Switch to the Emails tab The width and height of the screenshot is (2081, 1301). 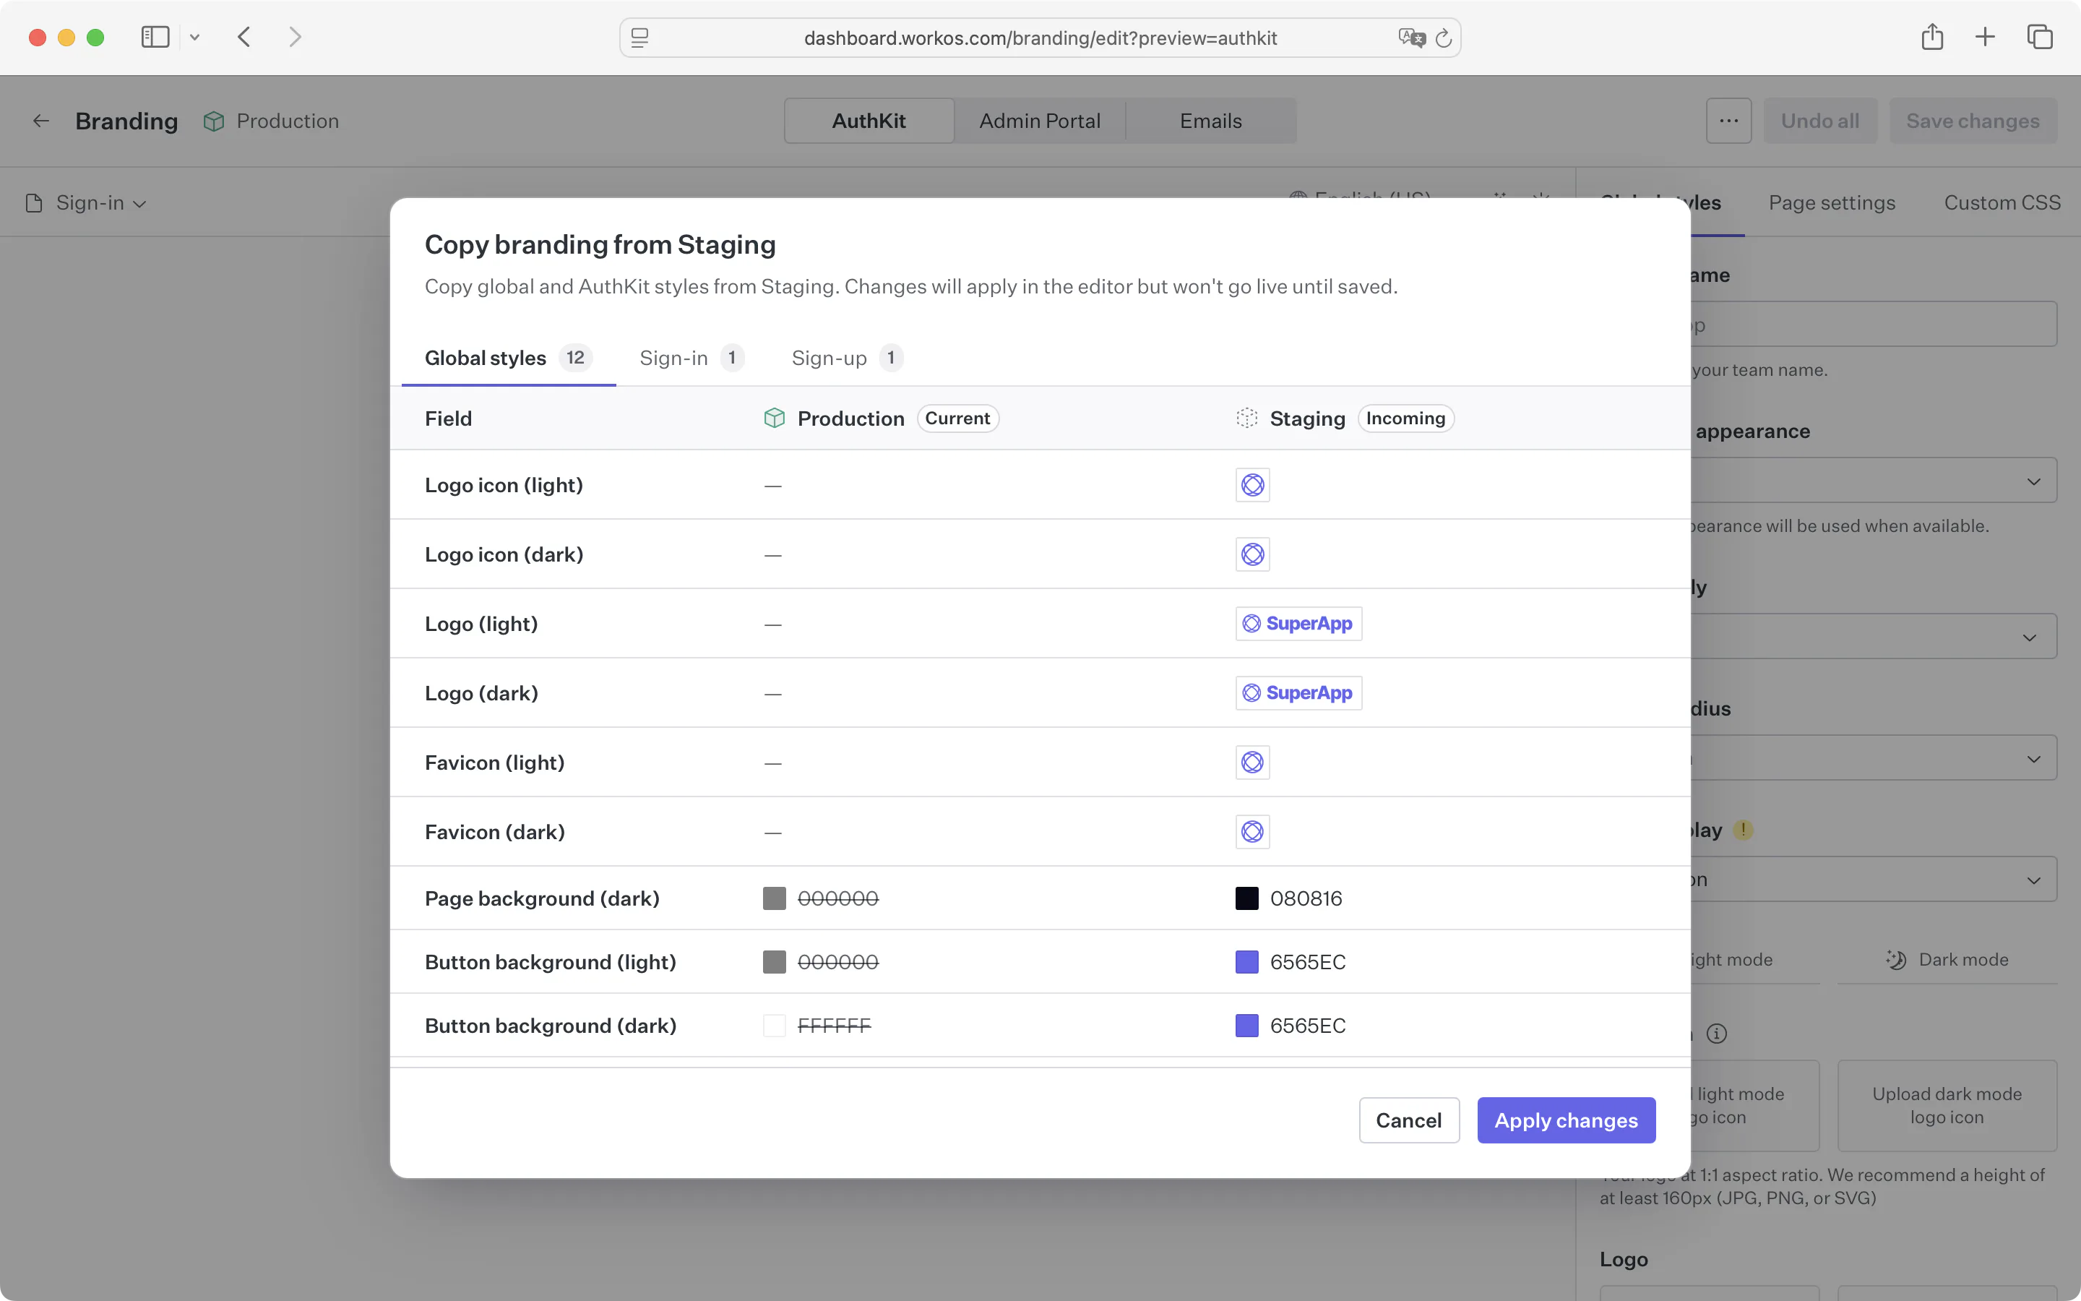(x=1211, y=121)
